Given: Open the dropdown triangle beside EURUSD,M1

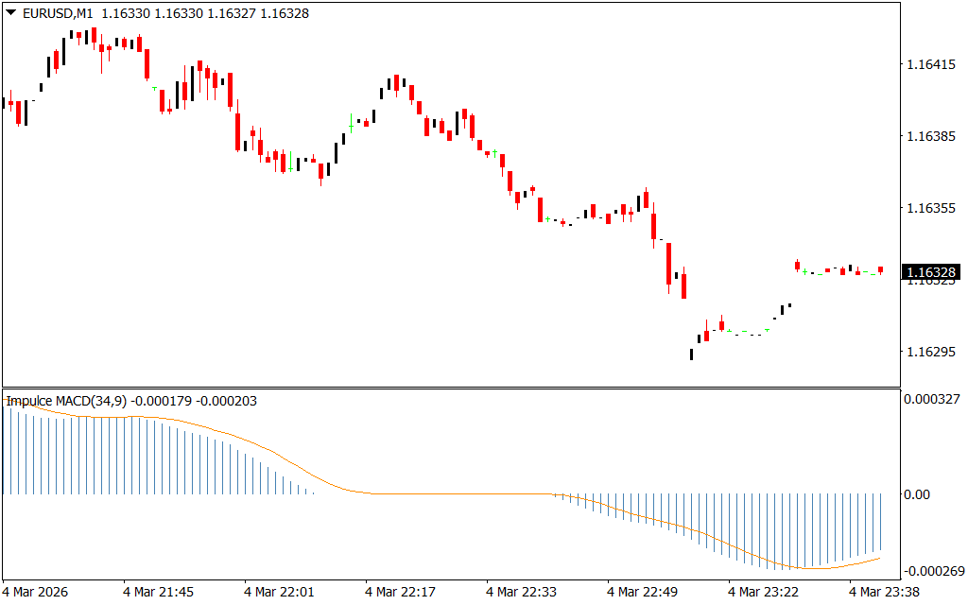Looking at the screenshot, I should (10, 14).
